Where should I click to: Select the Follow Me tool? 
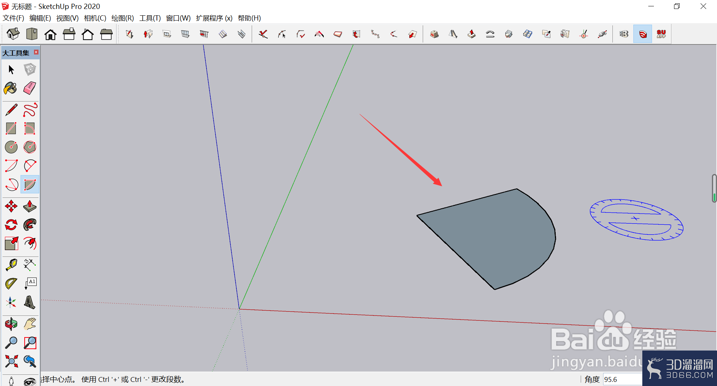30,225
